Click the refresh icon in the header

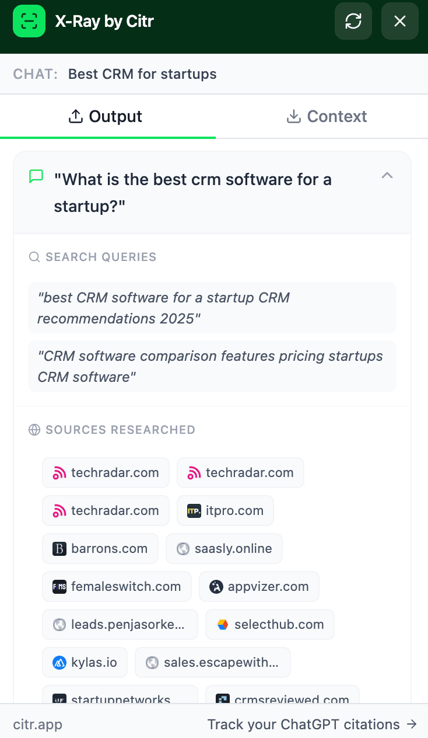point(353,21)
